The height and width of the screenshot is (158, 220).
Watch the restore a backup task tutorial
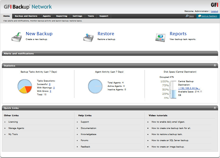pos(167,134)
